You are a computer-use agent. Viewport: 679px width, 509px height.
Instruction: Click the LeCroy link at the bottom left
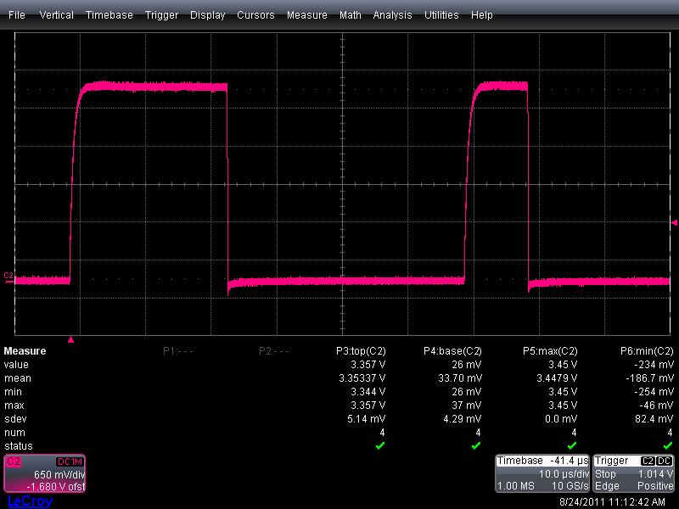(29, 501)
